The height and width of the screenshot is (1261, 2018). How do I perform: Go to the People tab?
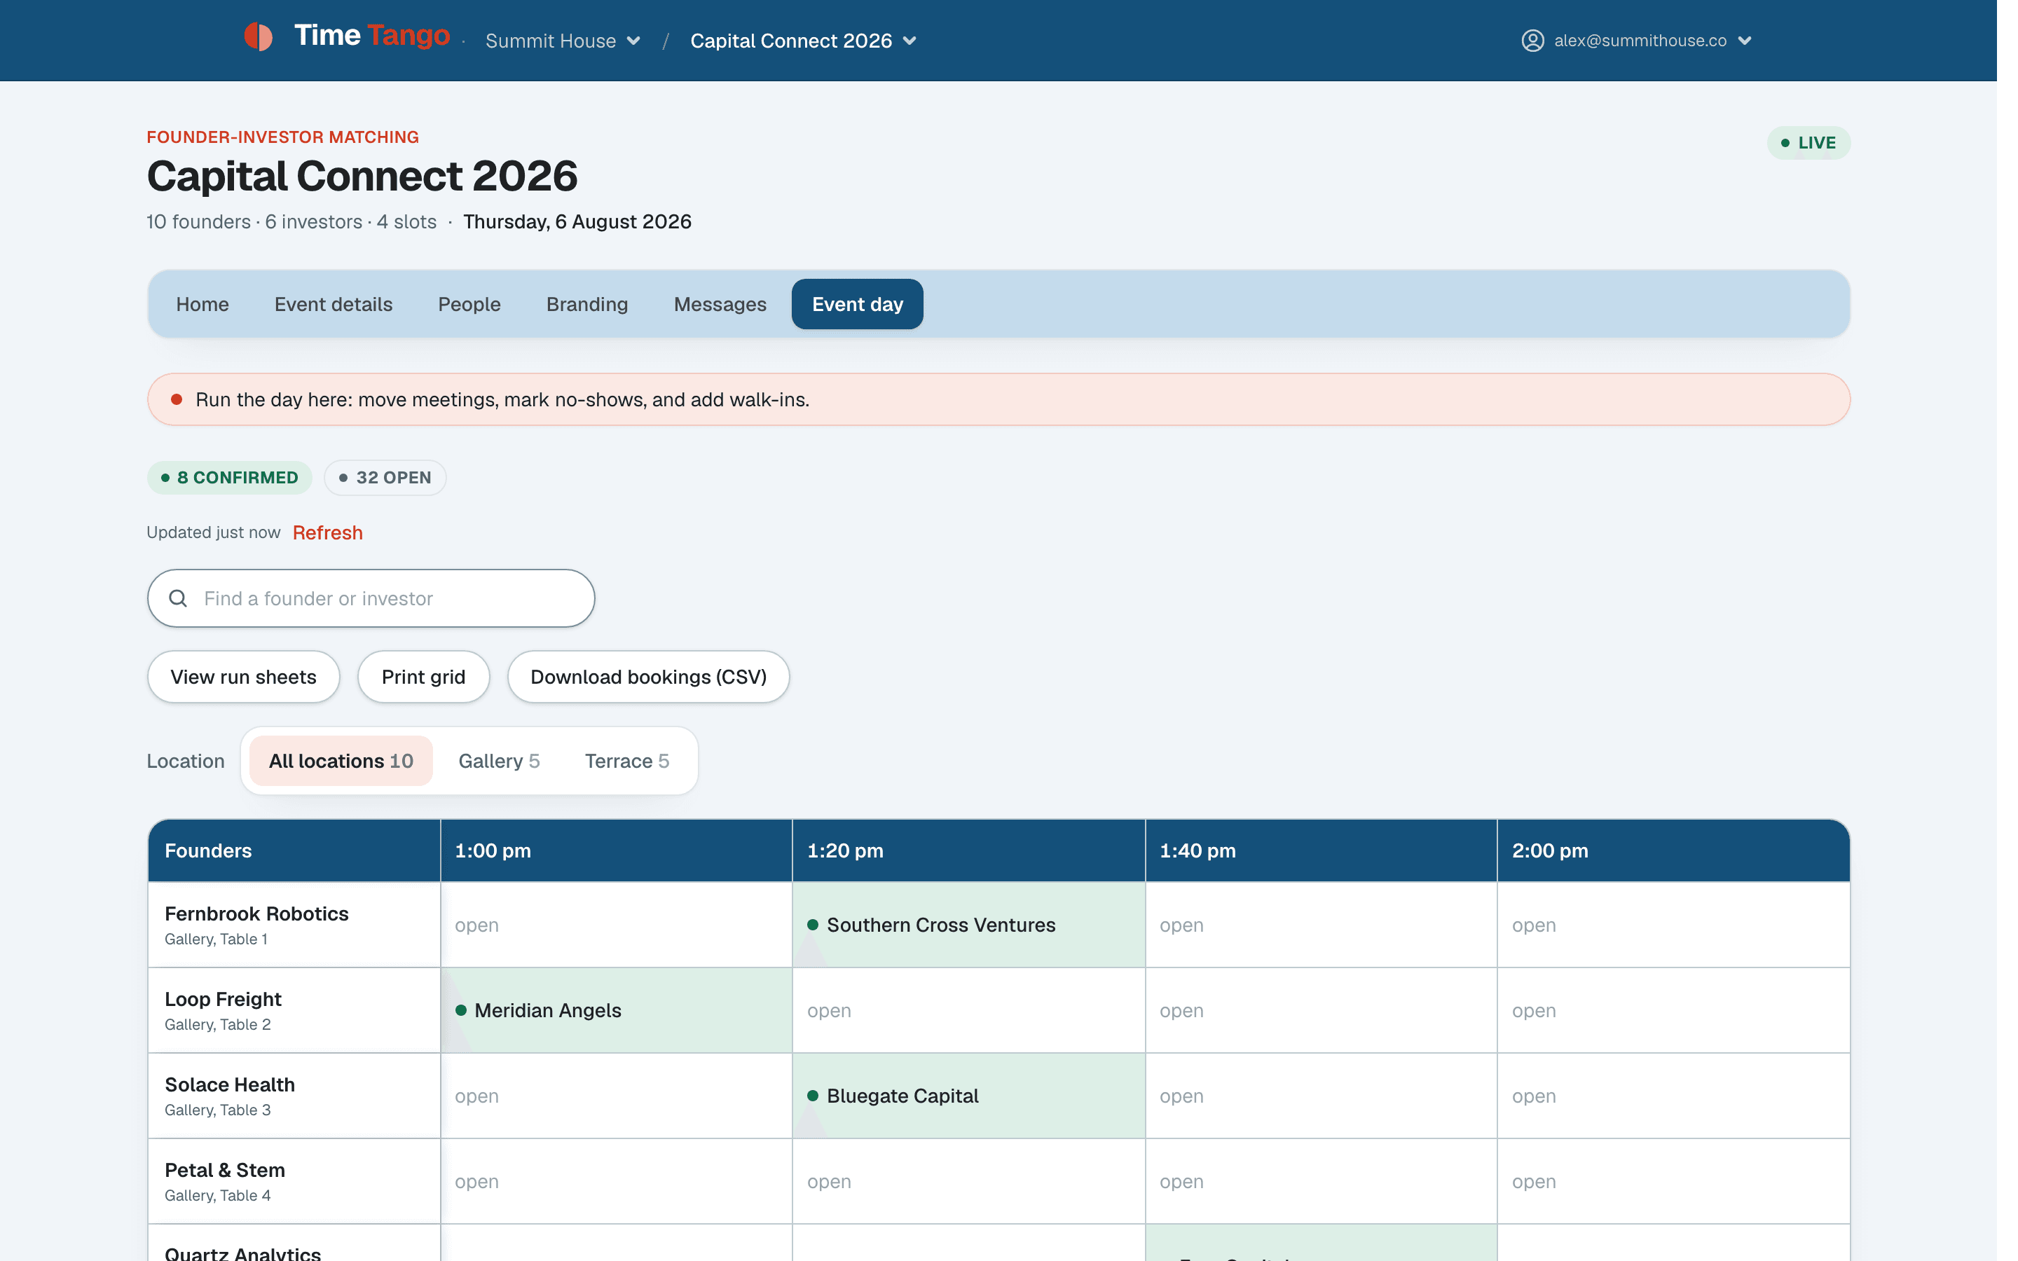pos(469,305)
